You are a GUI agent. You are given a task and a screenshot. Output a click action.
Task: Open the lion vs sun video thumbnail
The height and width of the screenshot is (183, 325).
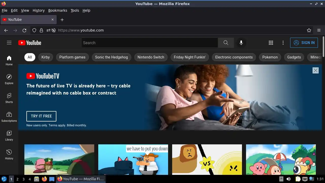[207, 160]
